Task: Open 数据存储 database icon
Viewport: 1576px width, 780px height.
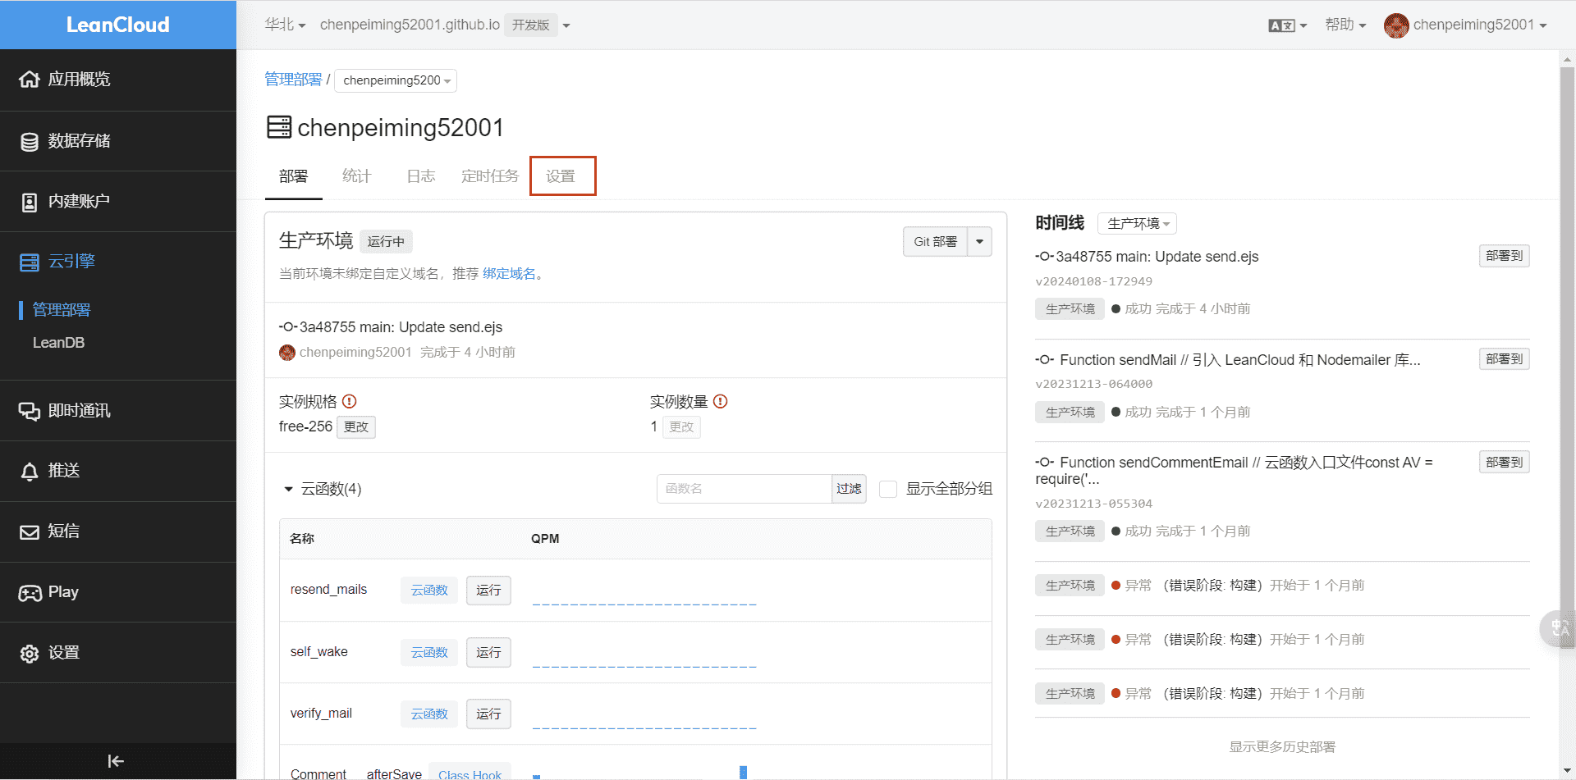Action: pos(30,141)
